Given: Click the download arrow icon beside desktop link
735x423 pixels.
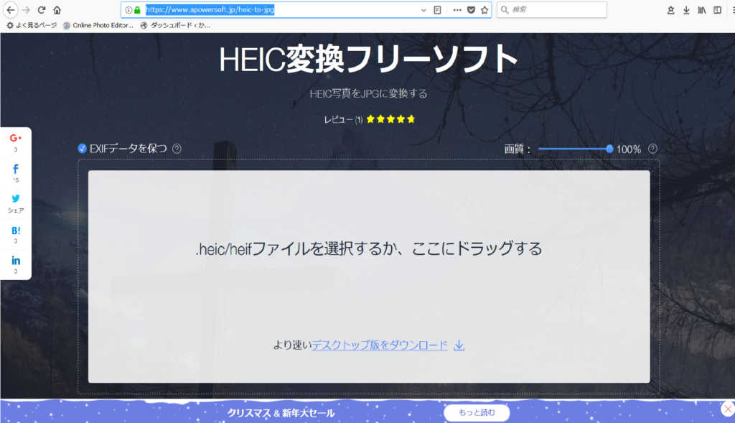Looking at the screenshot, I should [459, 345].
